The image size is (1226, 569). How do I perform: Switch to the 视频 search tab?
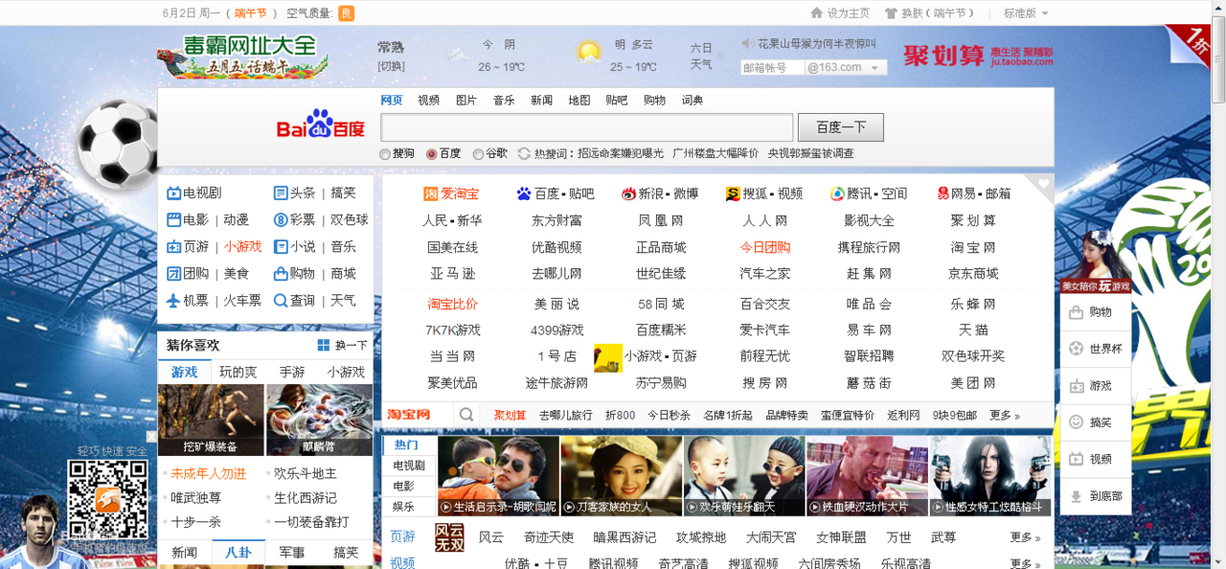point(428,100)
